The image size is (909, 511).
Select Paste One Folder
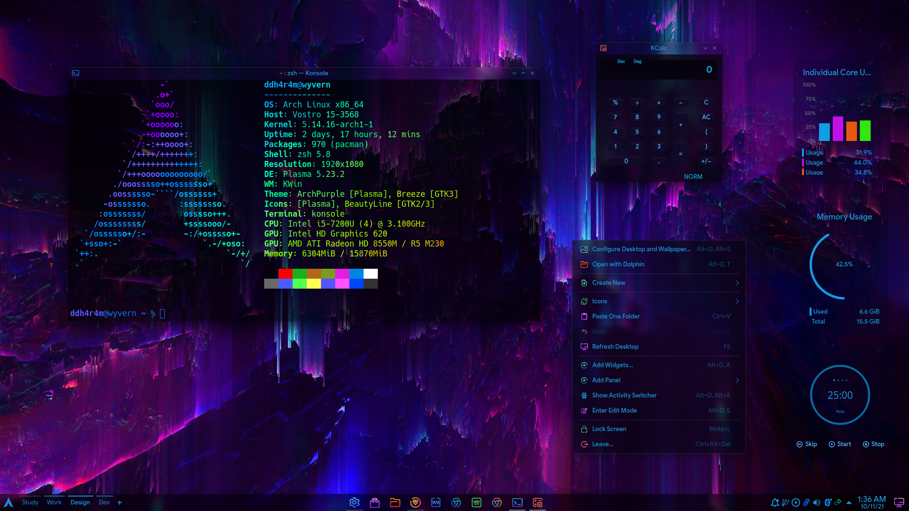pos(659,316)
